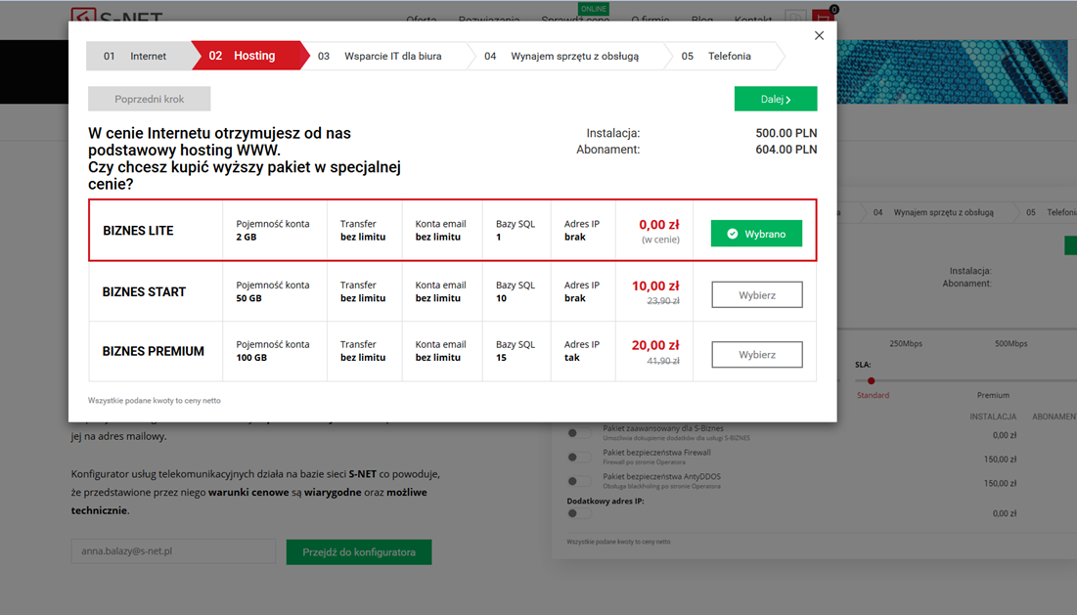This screenshot has width=1077, height=615.
Task: Click the BIZNES LITE package name
Action: point(138,231)
